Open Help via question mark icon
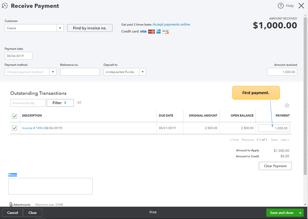This screenshot has height=219, width=308. point(281,6)
